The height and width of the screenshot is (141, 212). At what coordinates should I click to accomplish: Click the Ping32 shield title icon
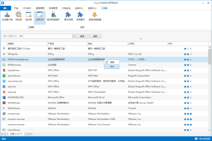(2, 3)
